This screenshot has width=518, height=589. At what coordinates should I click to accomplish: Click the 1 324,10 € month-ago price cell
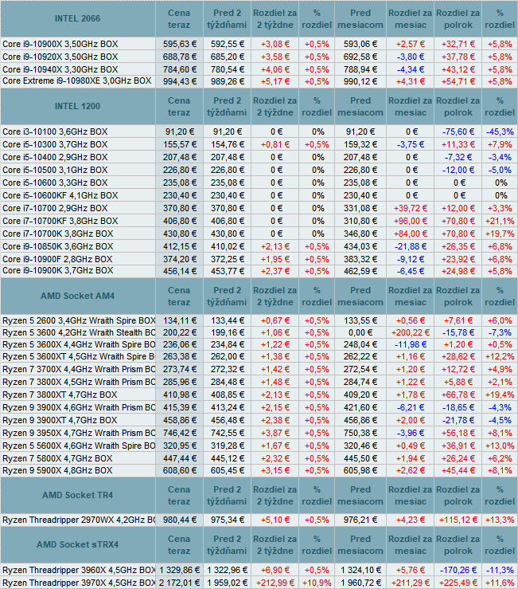coord(360,570)
